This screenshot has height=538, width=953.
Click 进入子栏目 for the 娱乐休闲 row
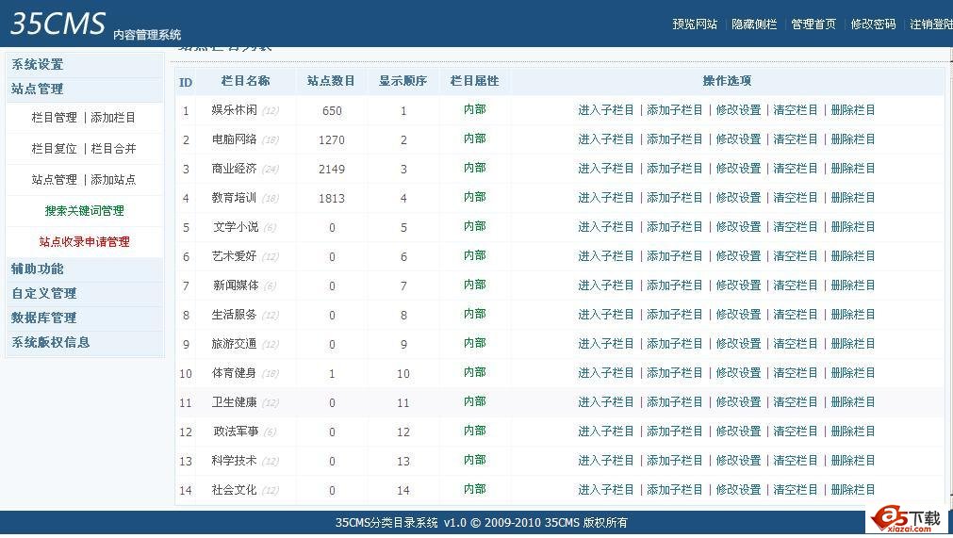tap(606, 110)
